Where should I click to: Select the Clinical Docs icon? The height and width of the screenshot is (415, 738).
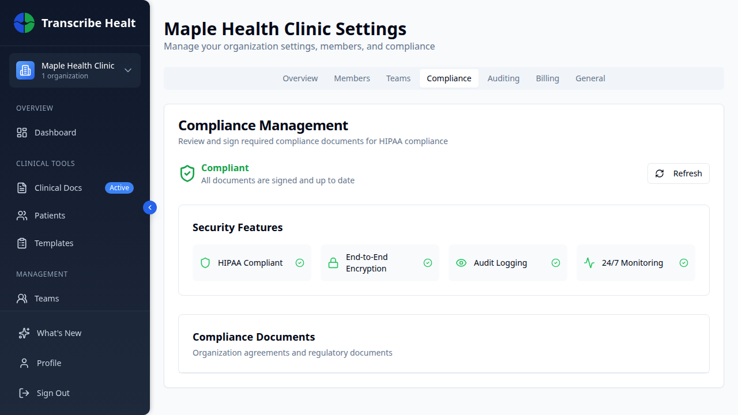(x=22, y=187)
